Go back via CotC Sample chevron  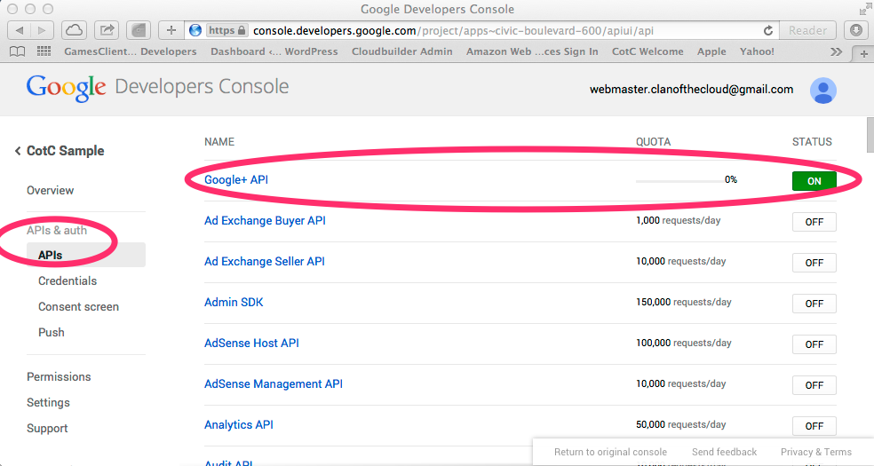(x=18, y=151)
